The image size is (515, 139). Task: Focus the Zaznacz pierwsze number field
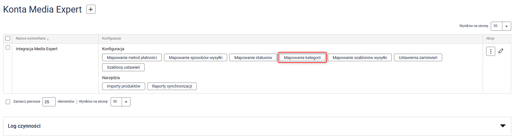point(49,102)
